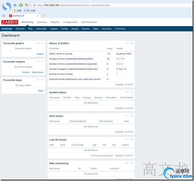This screenshot has width=194, height=181.
Task: Close the Dashboard browser tab
Action: (x=38, y=16)
